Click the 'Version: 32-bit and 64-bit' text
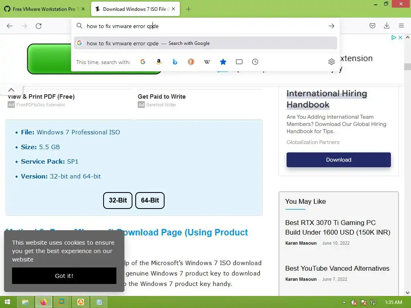411x308 pixels. tap(61, 176)
